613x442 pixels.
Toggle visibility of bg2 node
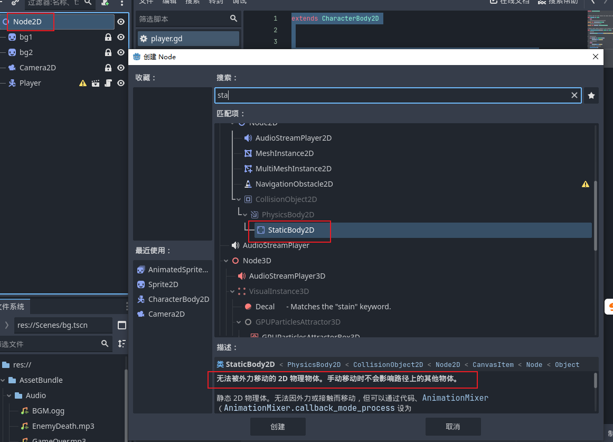pyautogui.click(x=121, y=52)
